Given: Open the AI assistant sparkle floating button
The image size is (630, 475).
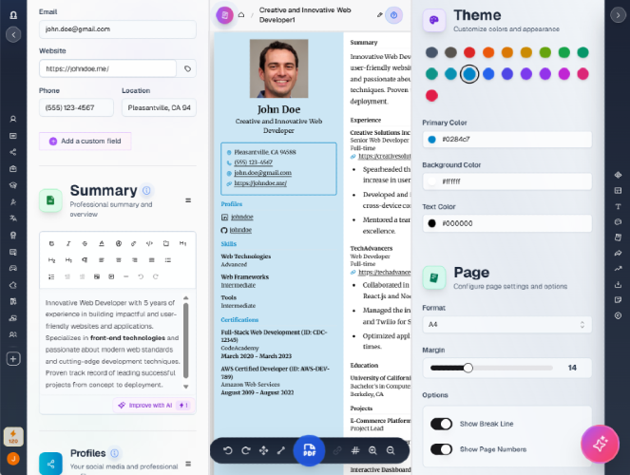Looking at the screenshot, I should pos(600,444).
